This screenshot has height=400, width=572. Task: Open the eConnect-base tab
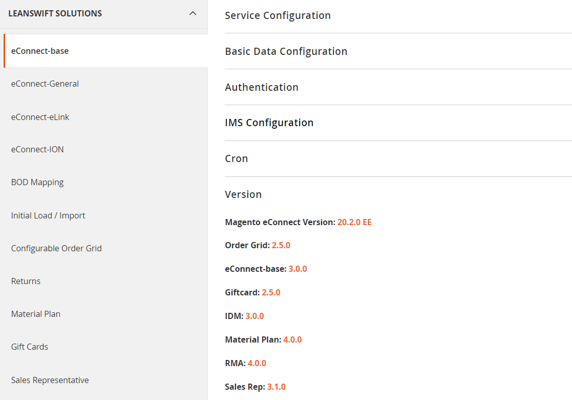click(x=40, y=51)
